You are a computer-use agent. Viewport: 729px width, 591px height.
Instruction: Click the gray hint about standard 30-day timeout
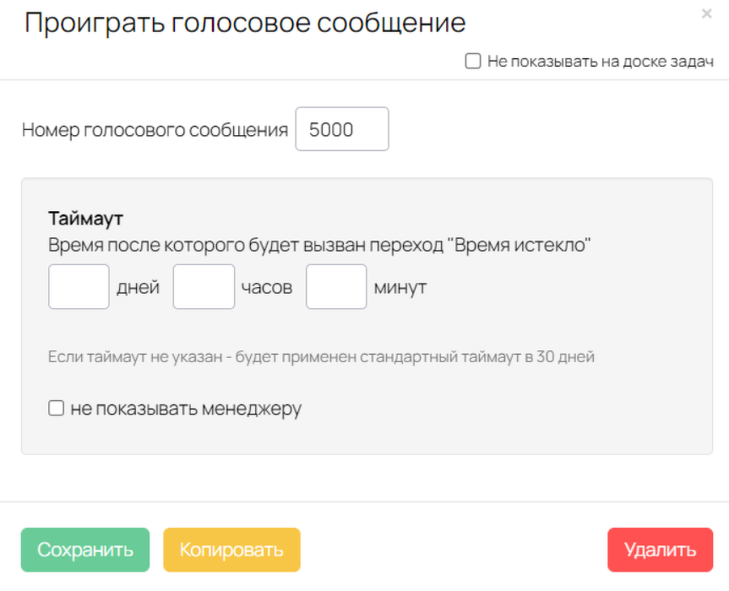tap(321, 357)
